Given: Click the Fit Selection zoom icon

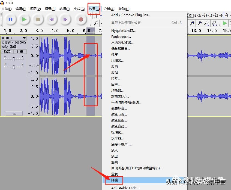Looking at the screenshot, I should coord(207,23).
